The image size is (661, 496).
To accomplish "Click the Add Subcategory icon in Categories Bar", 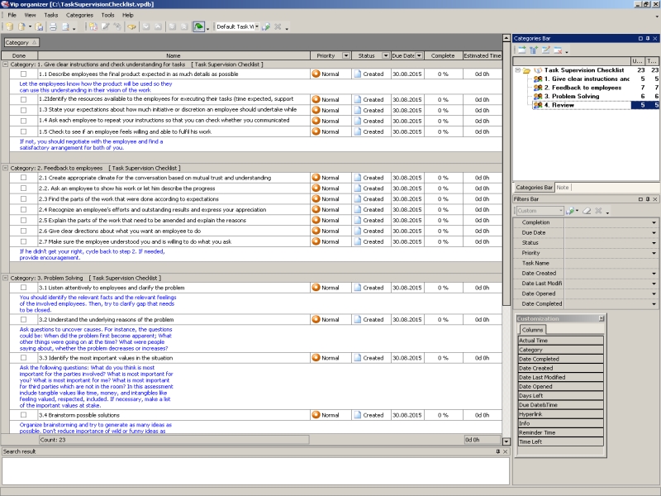I will [533, 50].
